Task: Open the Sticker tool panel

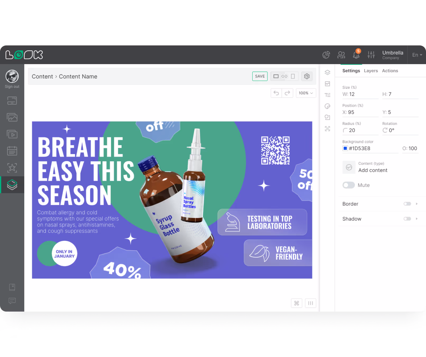Action: [327, 106]
